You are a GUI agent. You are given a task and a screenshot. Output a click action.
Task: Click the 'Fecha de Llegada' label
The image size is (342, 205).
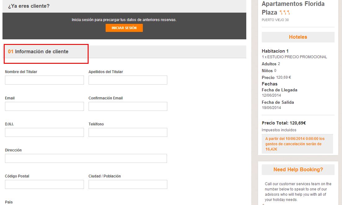point(279,90)
